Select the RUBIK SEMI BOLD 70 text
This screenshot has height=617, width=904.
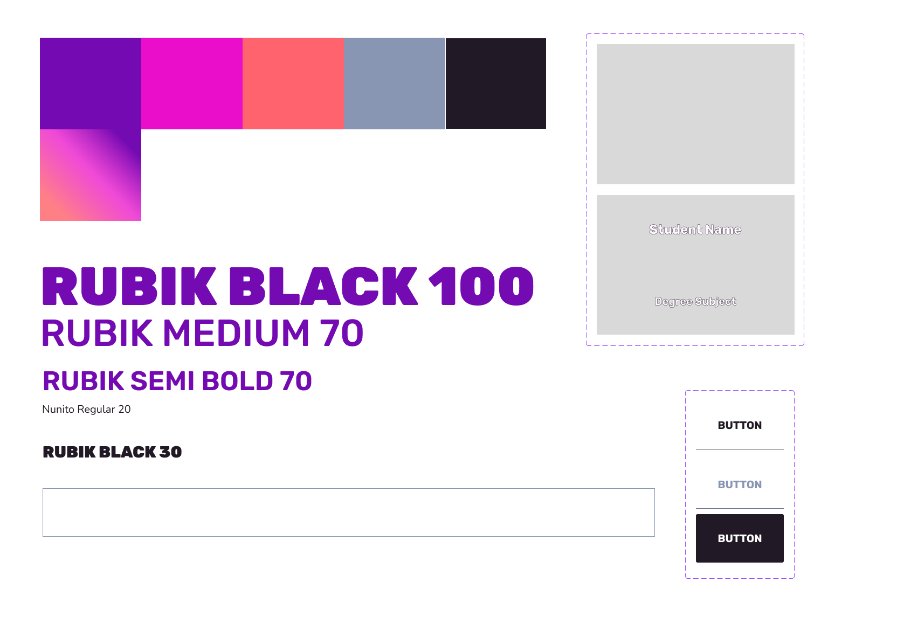[x=177, y=381]
